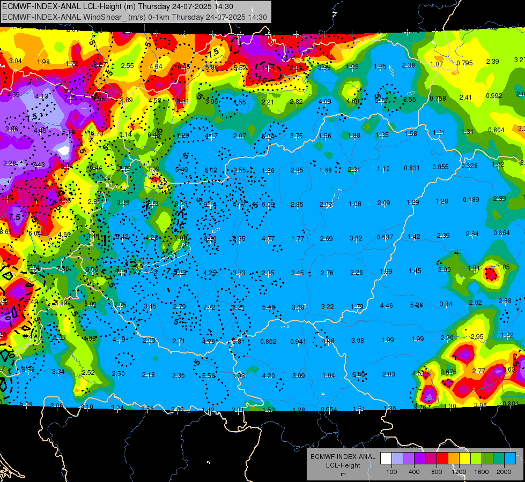The height and width of the screenshot is (482, 525).
Task: Click wind shear value '0.795'
Action: pyautogui.click(x=465, y=63)
